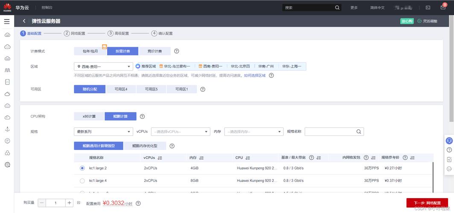
Task: Click the hamburger menu icon in sidebar
Action: point(7,21)
